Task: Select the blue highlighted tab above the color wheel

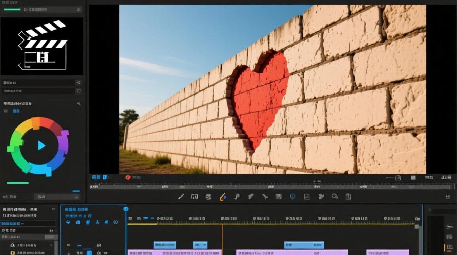Action: [16, 111]
